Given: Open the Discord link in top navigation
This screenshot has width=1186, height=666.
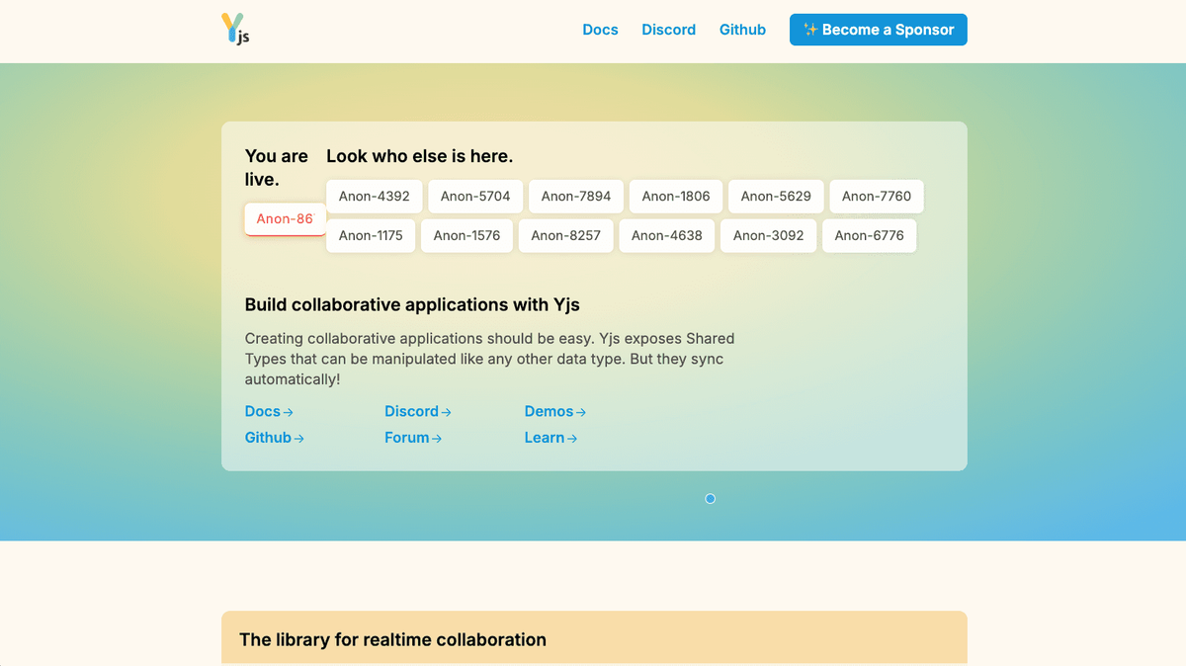Looking at the screenshot, I should pos(668,30).
